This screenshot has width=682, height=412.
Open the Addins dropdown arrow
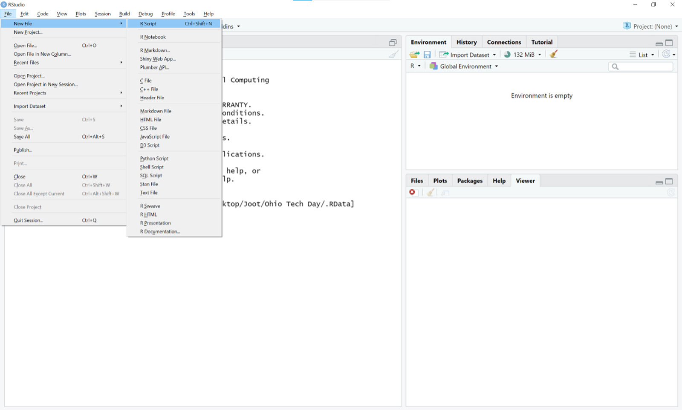(238, 26)
